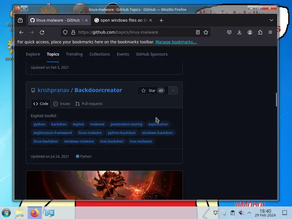Toggle the muted volume tray icon
Image resolution: width=292 pixels, height=219 pixels.
click(x=241, y=212)
